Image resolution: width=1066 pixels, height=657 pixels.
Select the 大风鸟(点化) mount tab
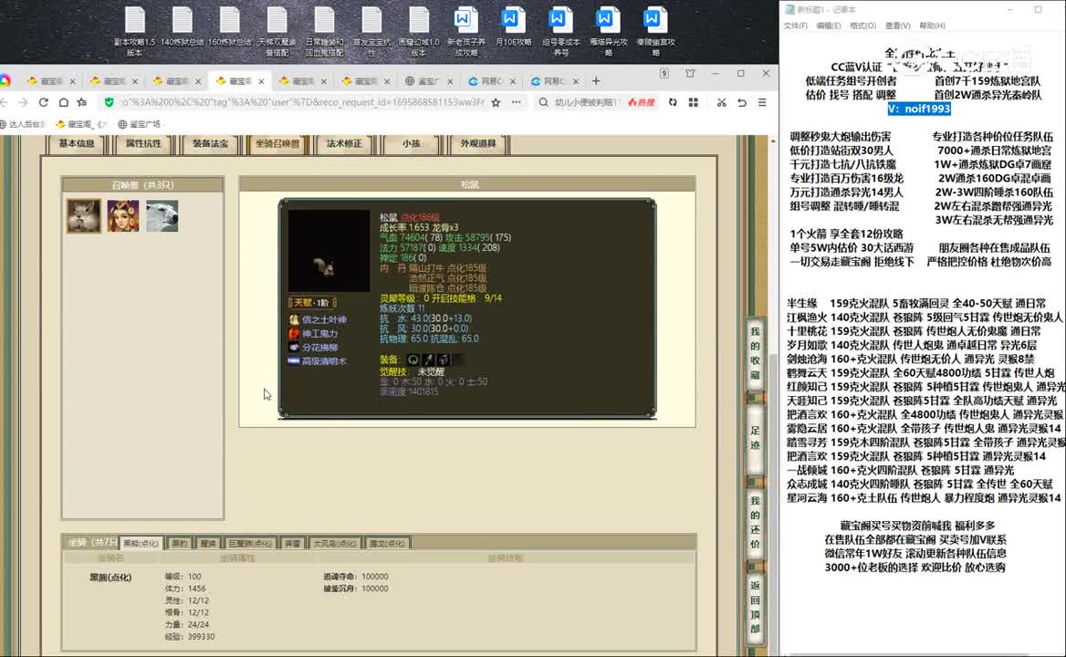pos(335,543)
